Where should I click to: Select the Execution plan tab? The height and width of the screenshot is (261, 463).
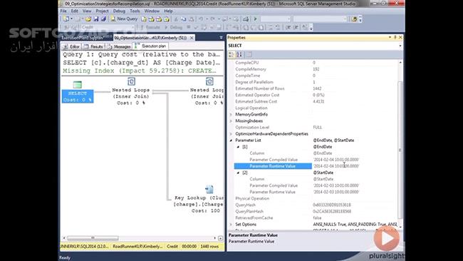coord(150,46)
